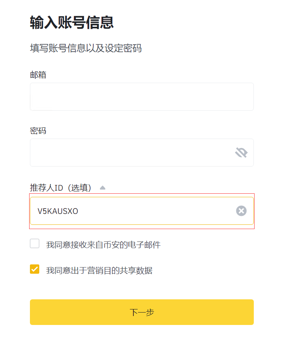Viewport: 288px width, 337px height.
Task: Click the 我同意出于营销目的共享数据 label text
Action: tap(99, 271)
